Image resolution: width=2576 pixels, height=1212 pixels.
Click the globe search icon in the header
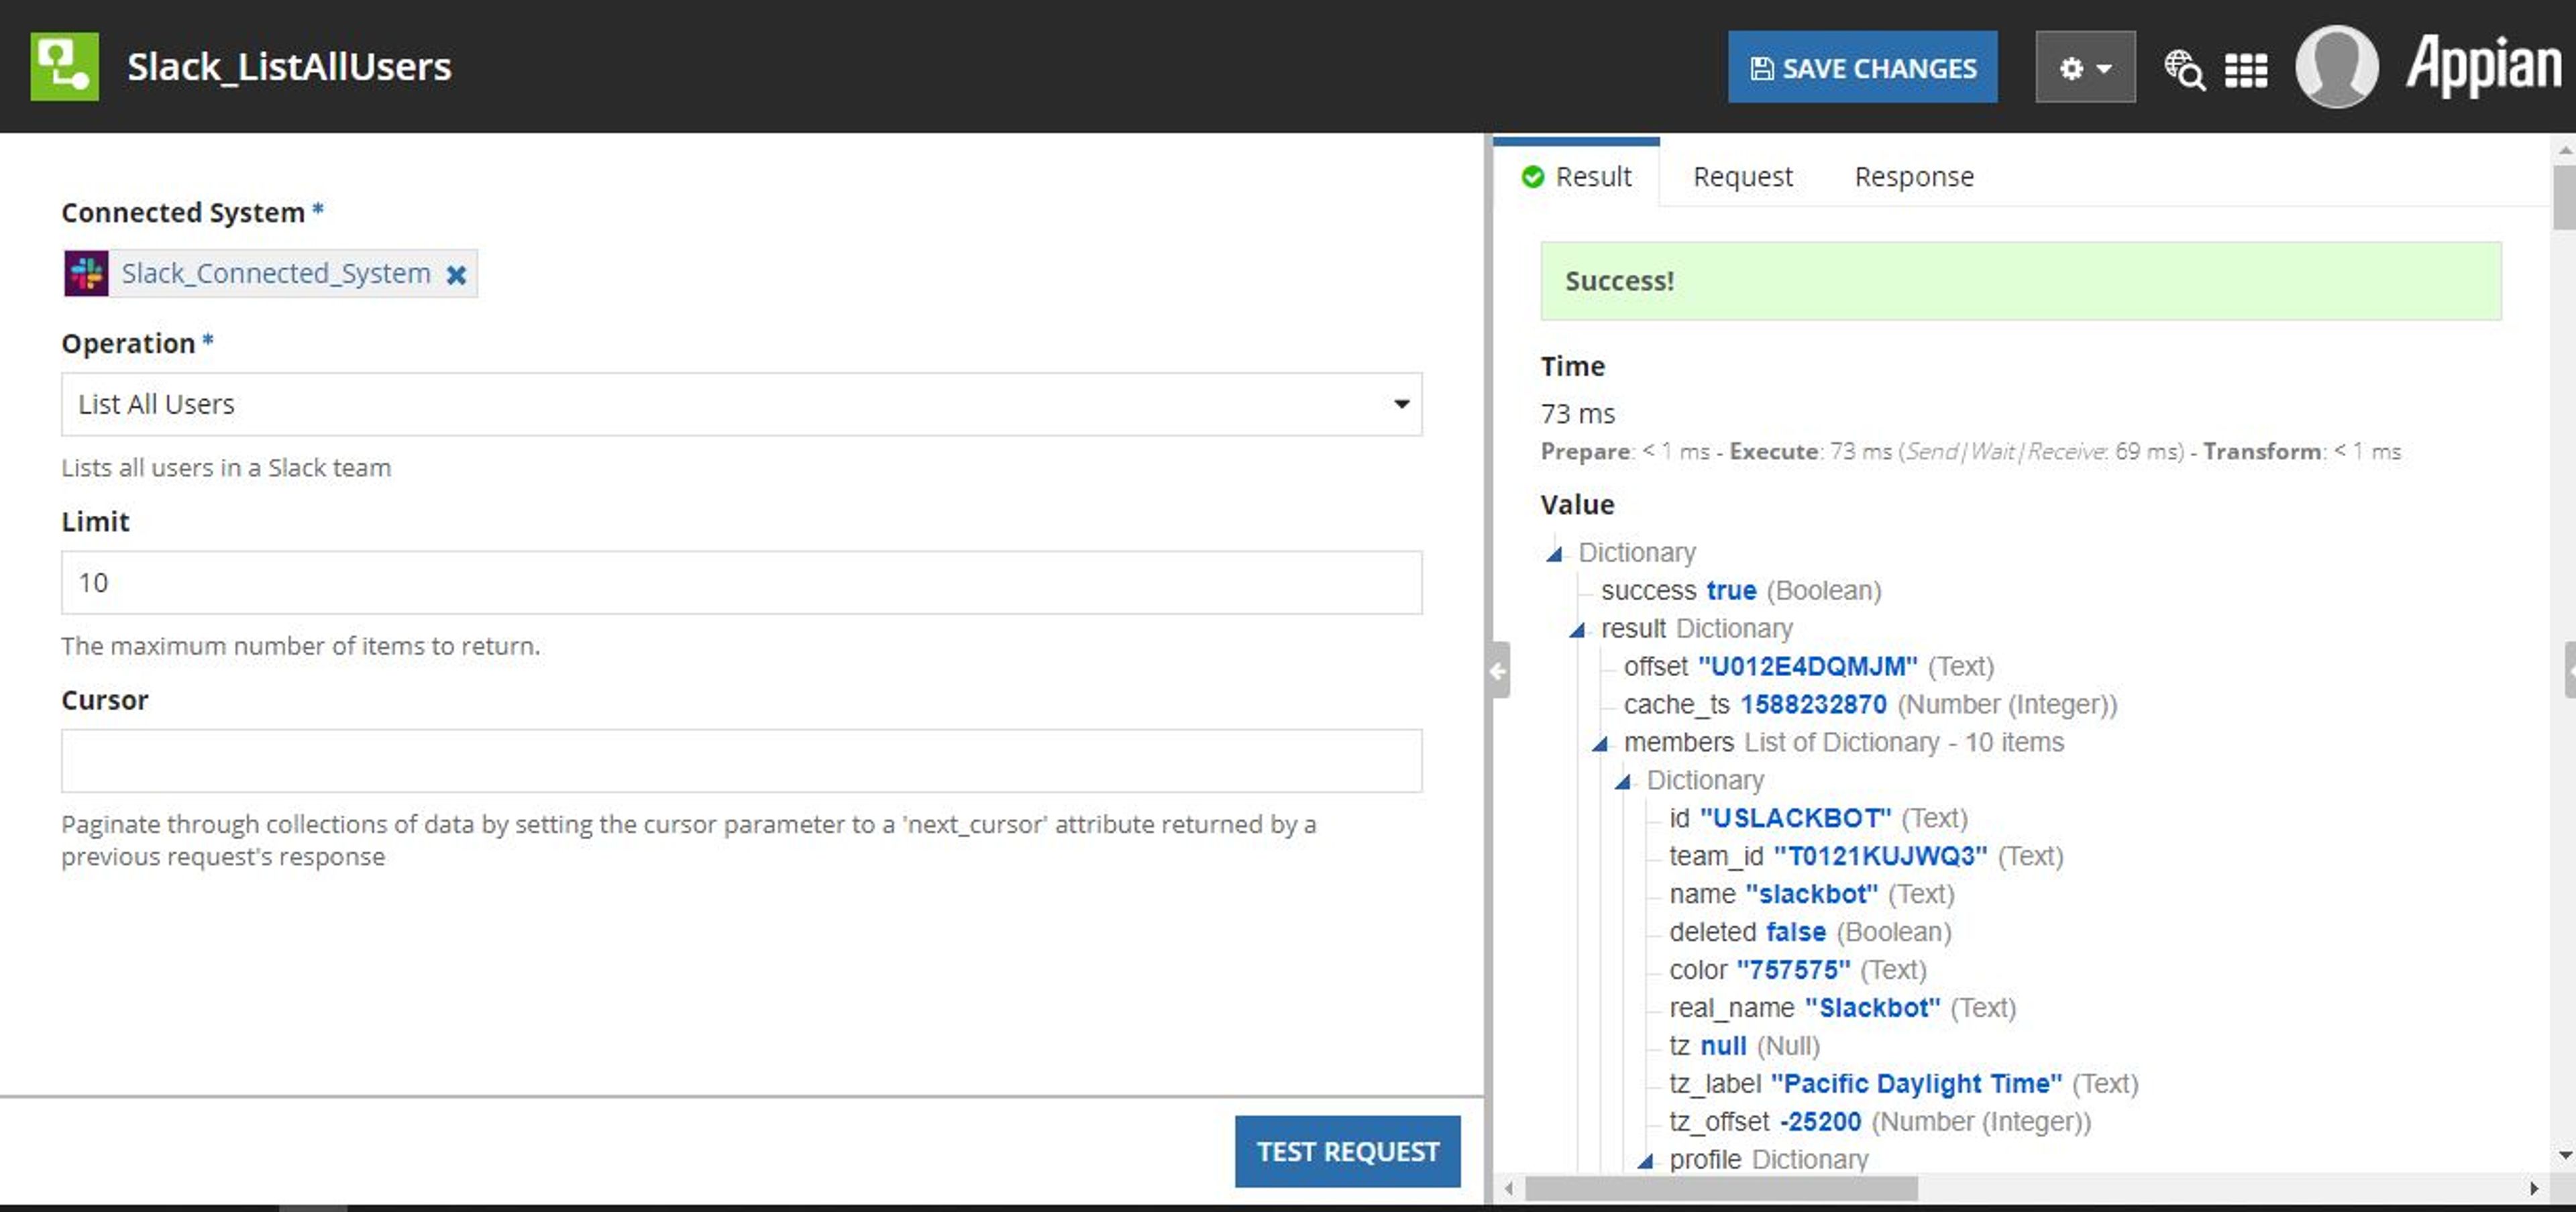pyautogui.click(x=2184, y=69)
